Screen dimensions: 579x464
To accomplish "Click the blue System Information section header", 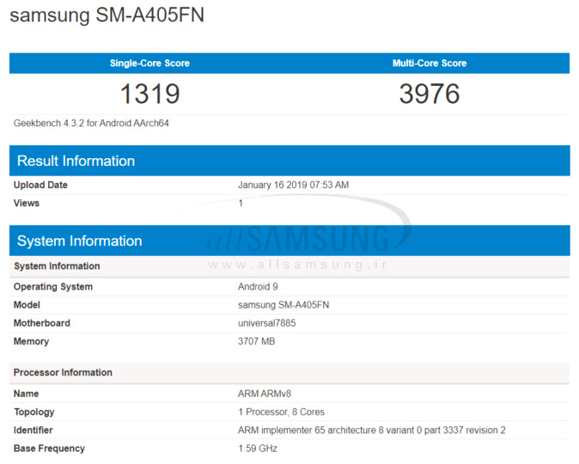I will click(289, 241).
